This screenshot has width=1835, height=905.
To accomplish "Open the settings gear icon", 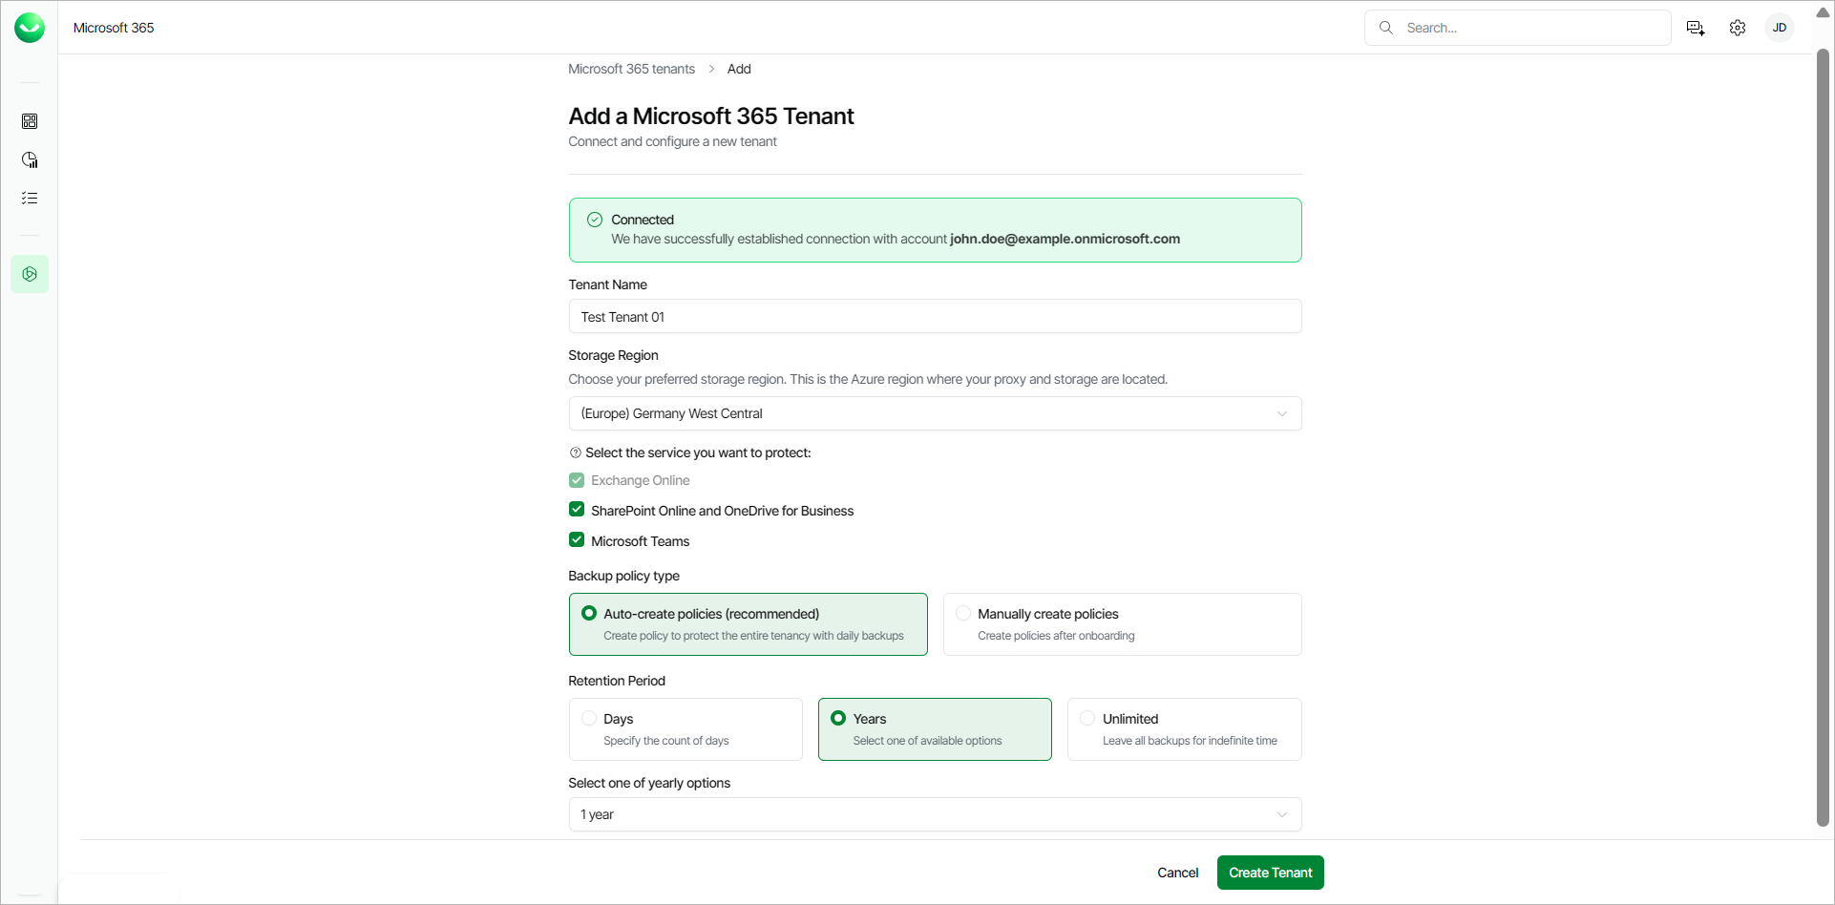I will point(1737,28).
